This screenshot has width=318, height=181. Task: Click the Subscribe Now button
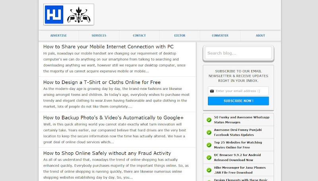point(238,101)
